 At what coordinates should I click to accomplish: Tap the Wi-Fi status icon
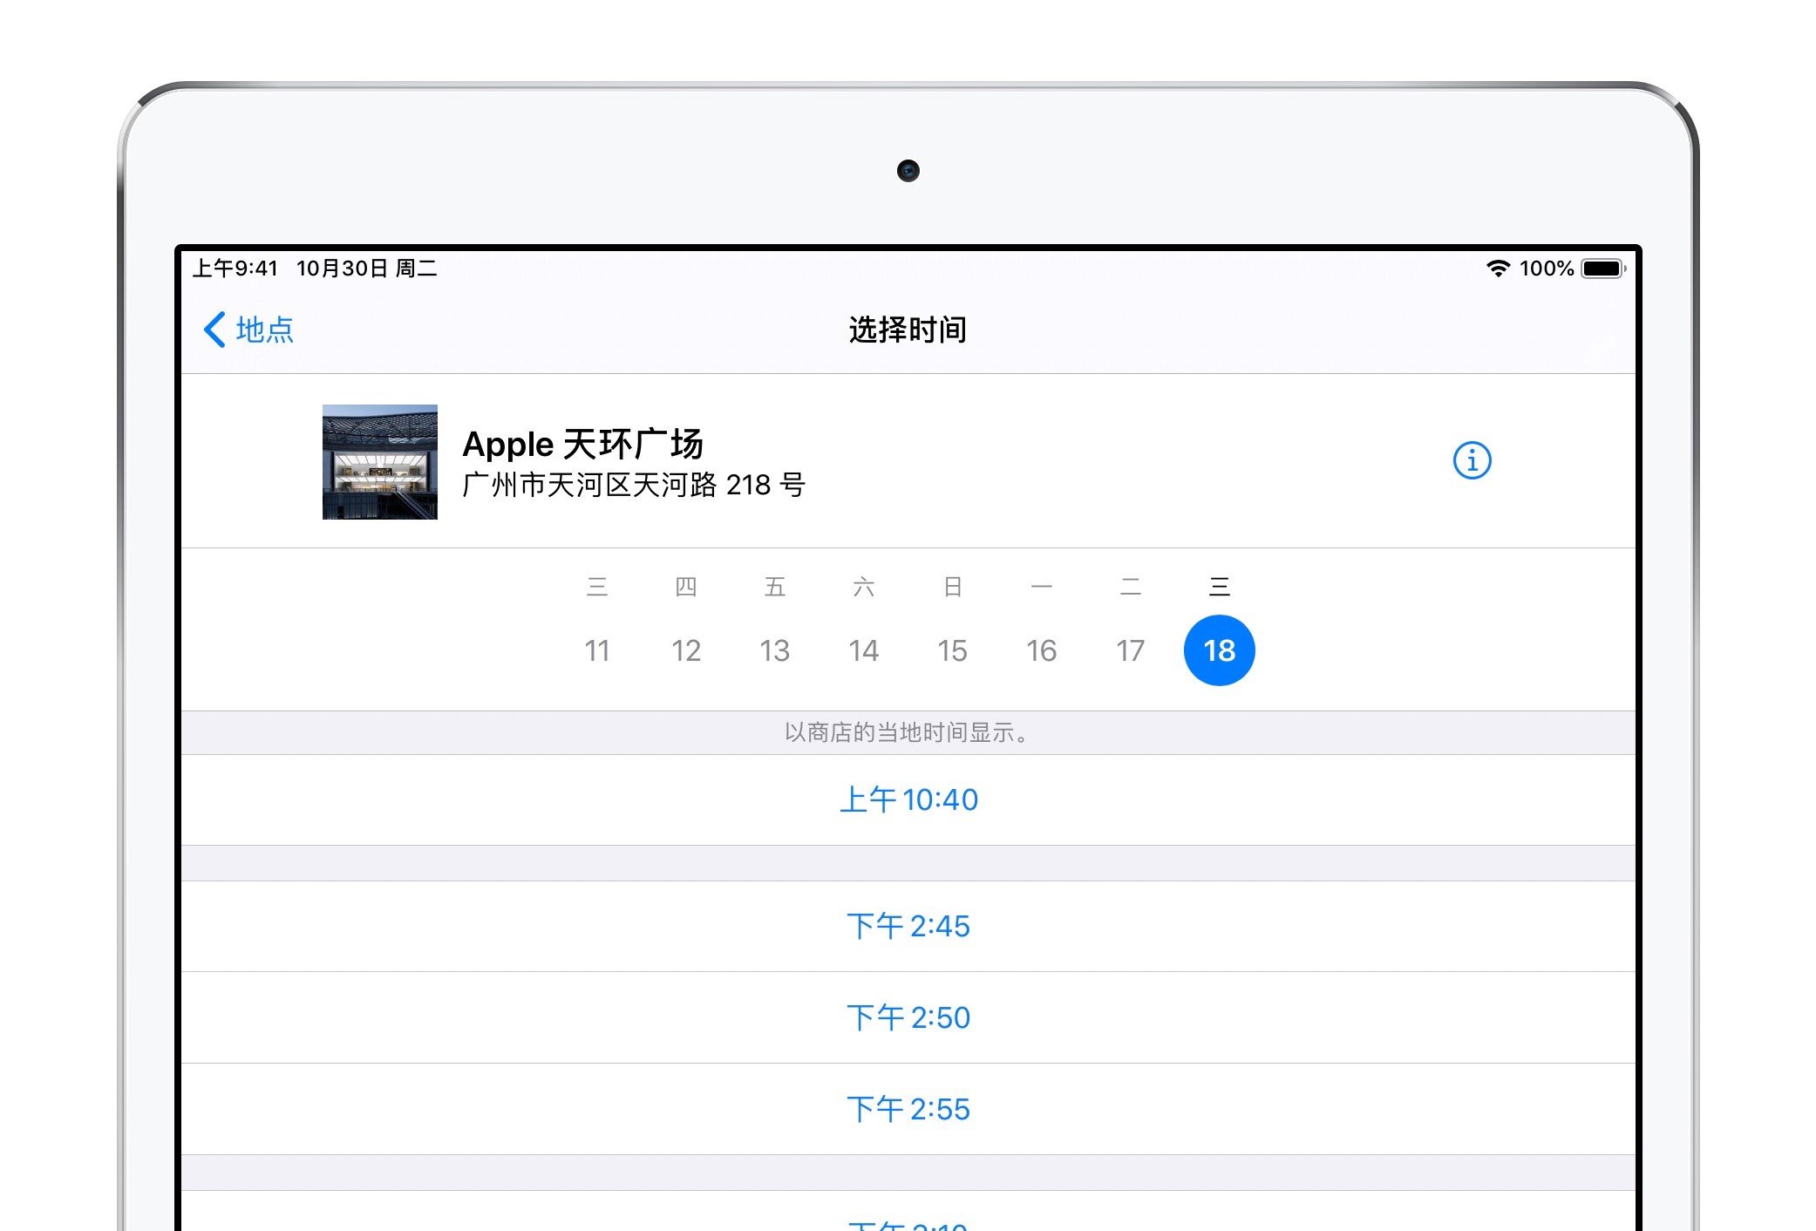click(1498, 269)
